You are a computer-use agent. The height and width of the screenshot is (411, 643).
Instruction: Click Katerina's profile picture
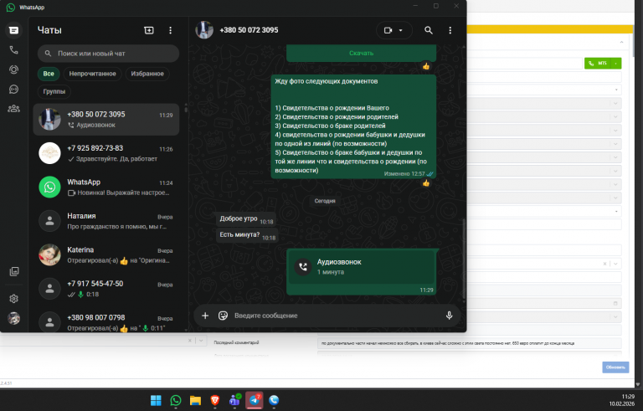coord(49,254)
